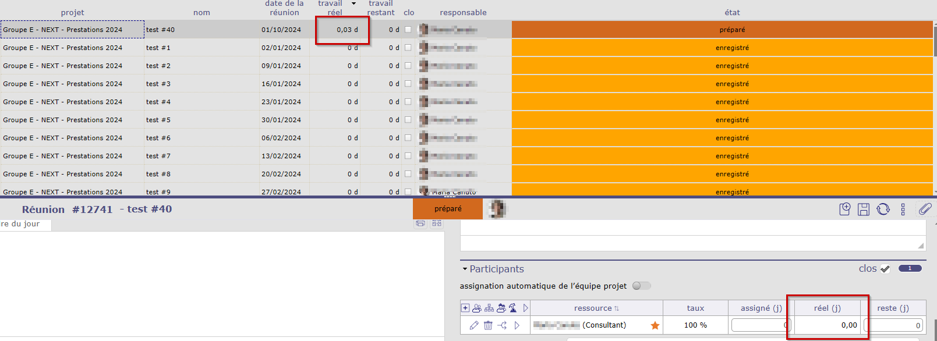Sort list by nom column header
The width and height of the screenshot is (937, 341).
(x=201, y=12)
